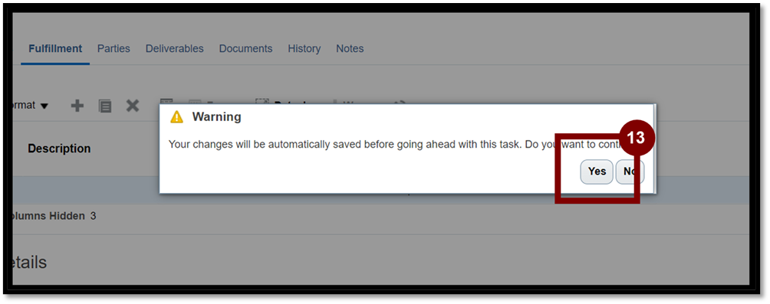This screenshot has width=770, height=304.
Task: Click the yellow warning triangle icon
Action: (176, 117)
